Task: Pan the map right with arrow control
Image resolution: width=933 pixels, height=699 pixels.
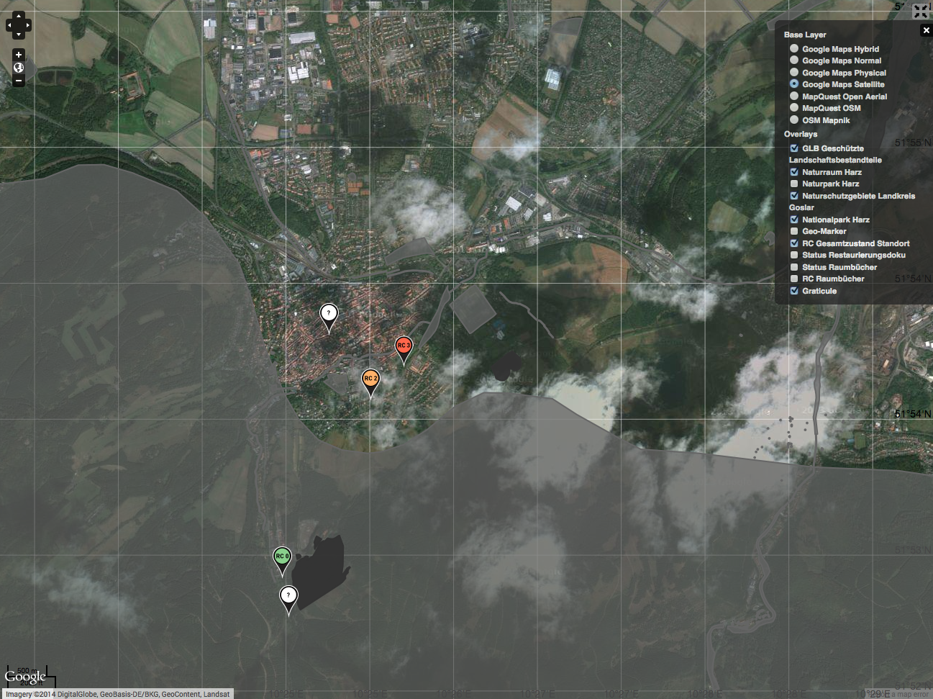Action: [28, 25]
